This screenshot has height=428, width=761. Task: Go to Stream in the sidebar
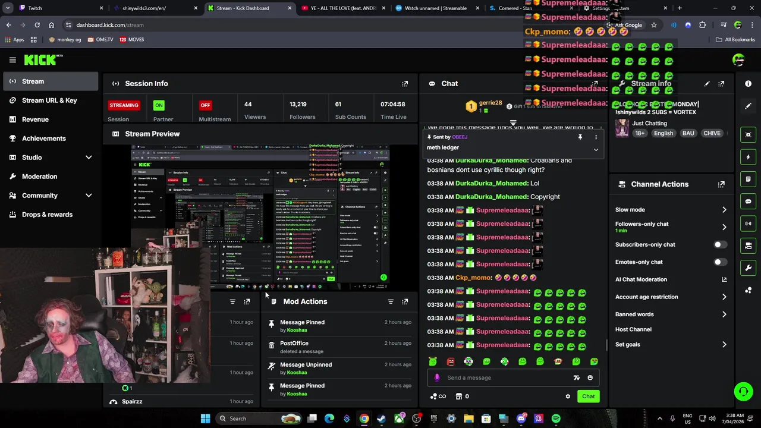coord(51,81)
